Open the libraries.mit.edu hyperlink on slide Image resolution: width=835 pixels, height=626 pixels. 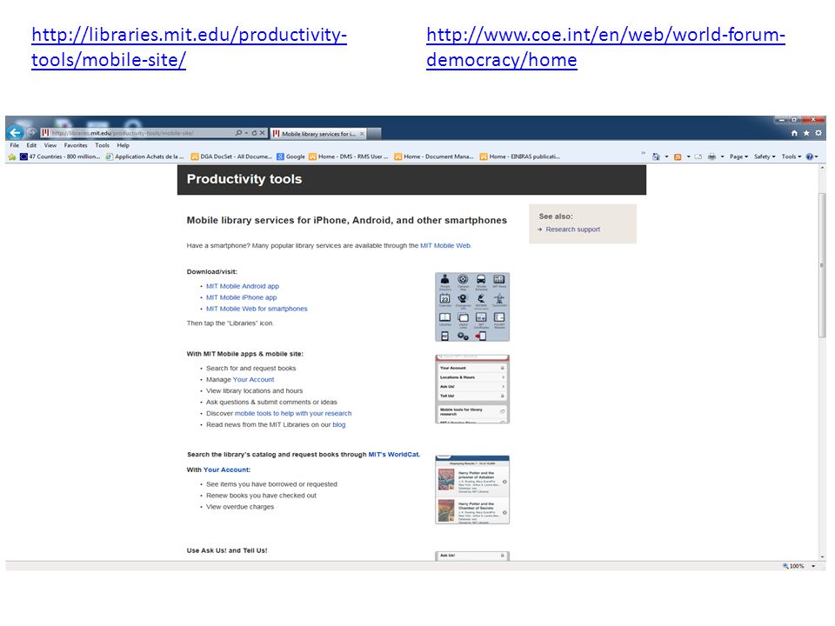tap(189, 47)
